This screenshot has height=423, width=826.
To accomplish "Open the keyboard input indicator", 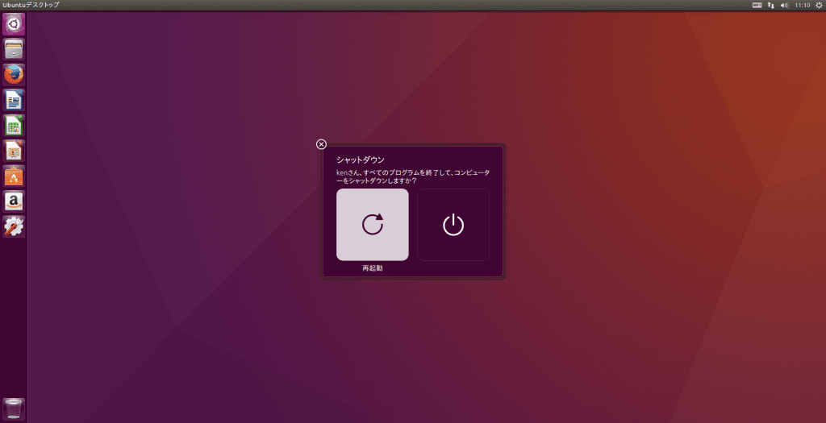I will point(757,5).
